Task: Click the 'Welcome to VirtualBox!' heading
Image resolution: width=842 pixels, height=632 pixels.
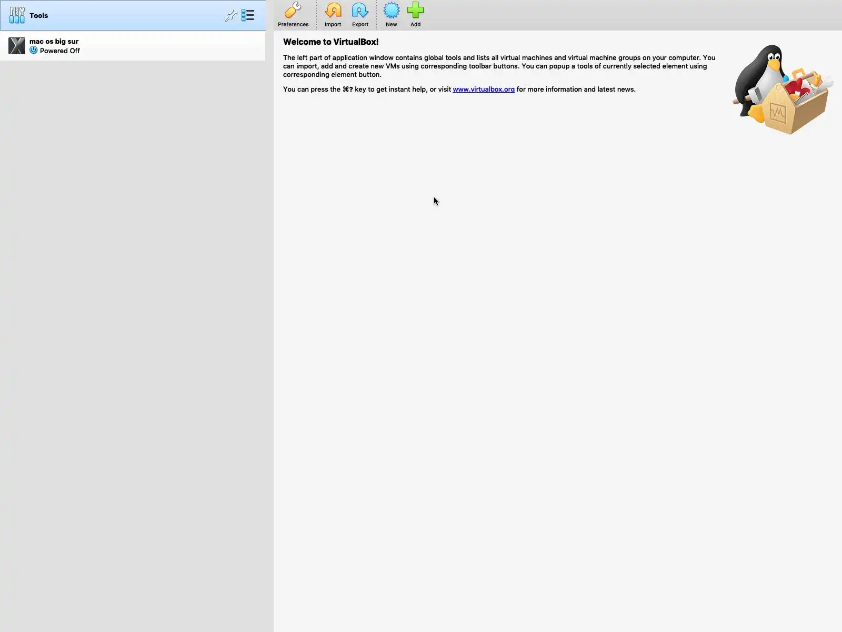Action: click(330, 42)
